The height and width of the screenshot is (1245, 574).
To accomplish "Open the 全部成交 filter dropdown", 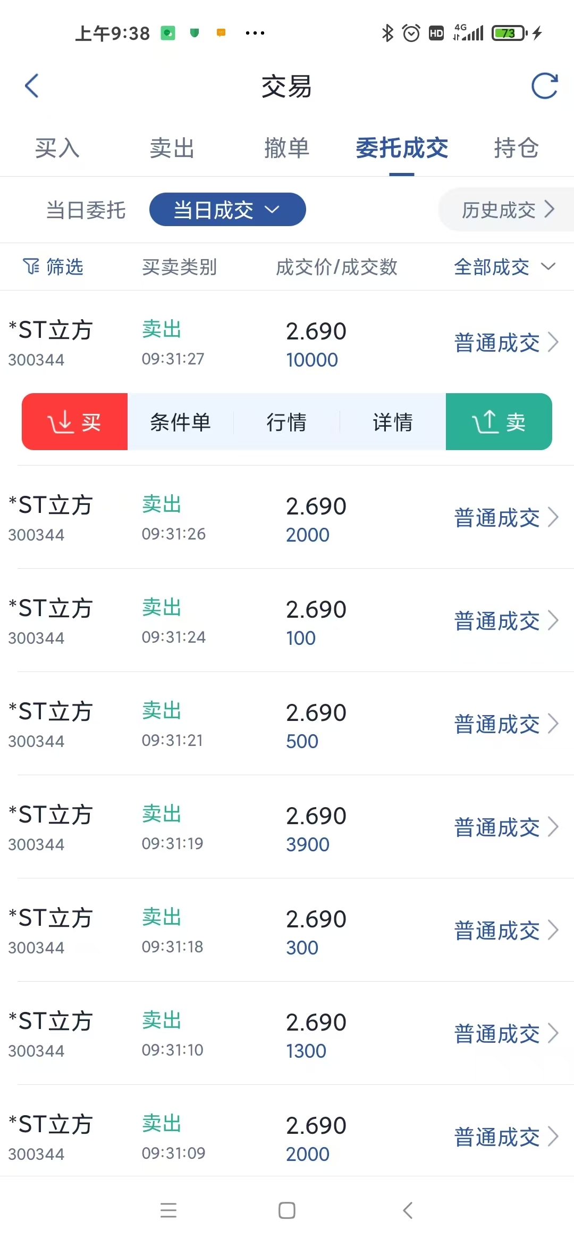I will tap(504, 267).
